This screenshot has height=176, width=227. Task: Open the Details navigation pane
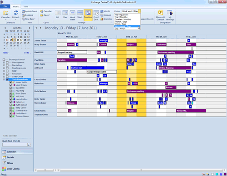coord(17,157)
